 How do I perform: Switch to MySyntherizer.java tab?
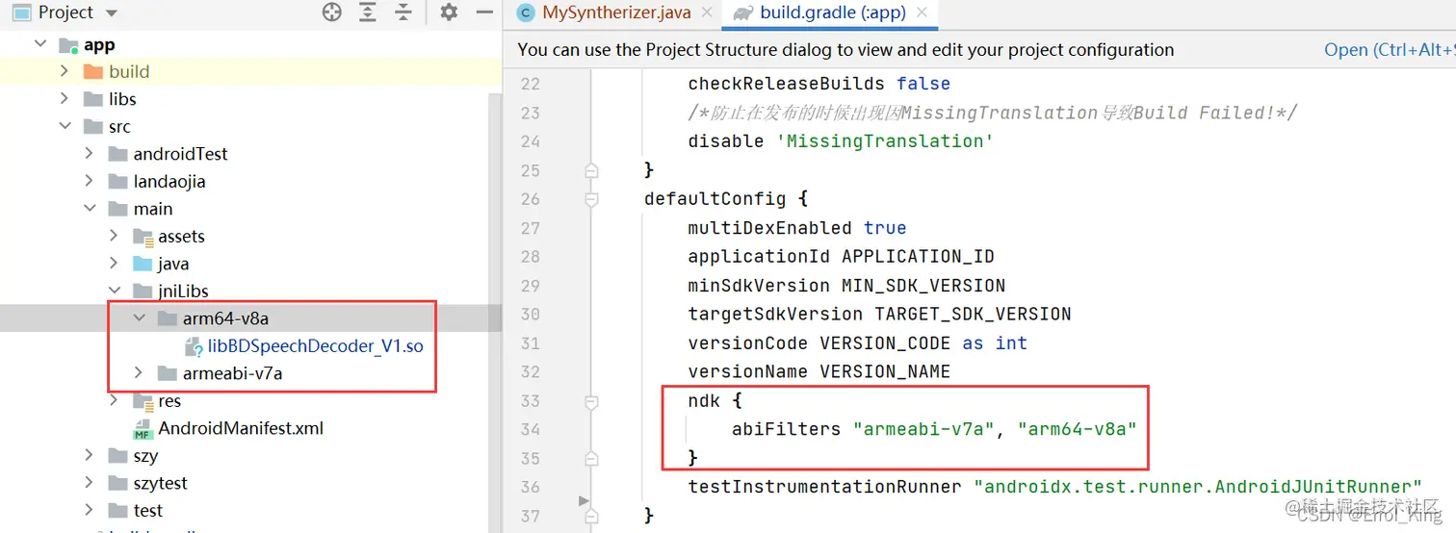(x=616, y=13)
